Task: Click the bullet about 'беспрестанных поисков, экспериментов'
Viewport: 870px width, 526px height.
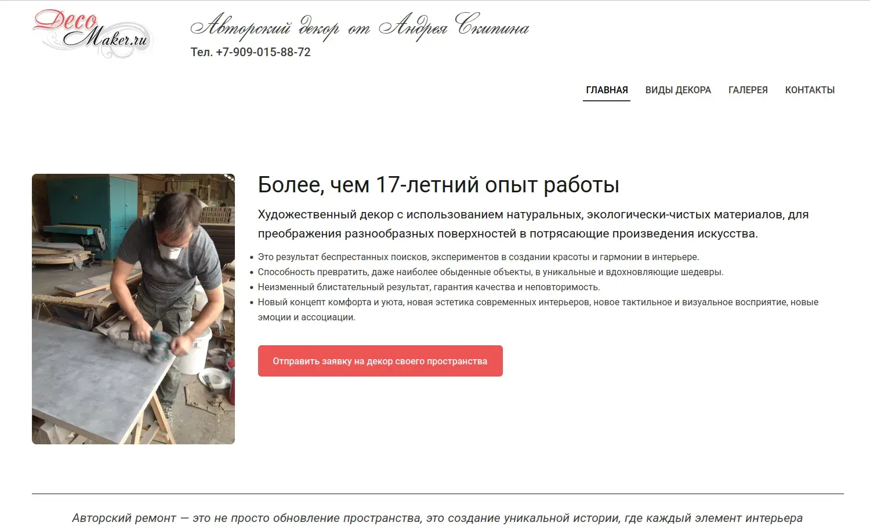Action: [x=478, y=257]
